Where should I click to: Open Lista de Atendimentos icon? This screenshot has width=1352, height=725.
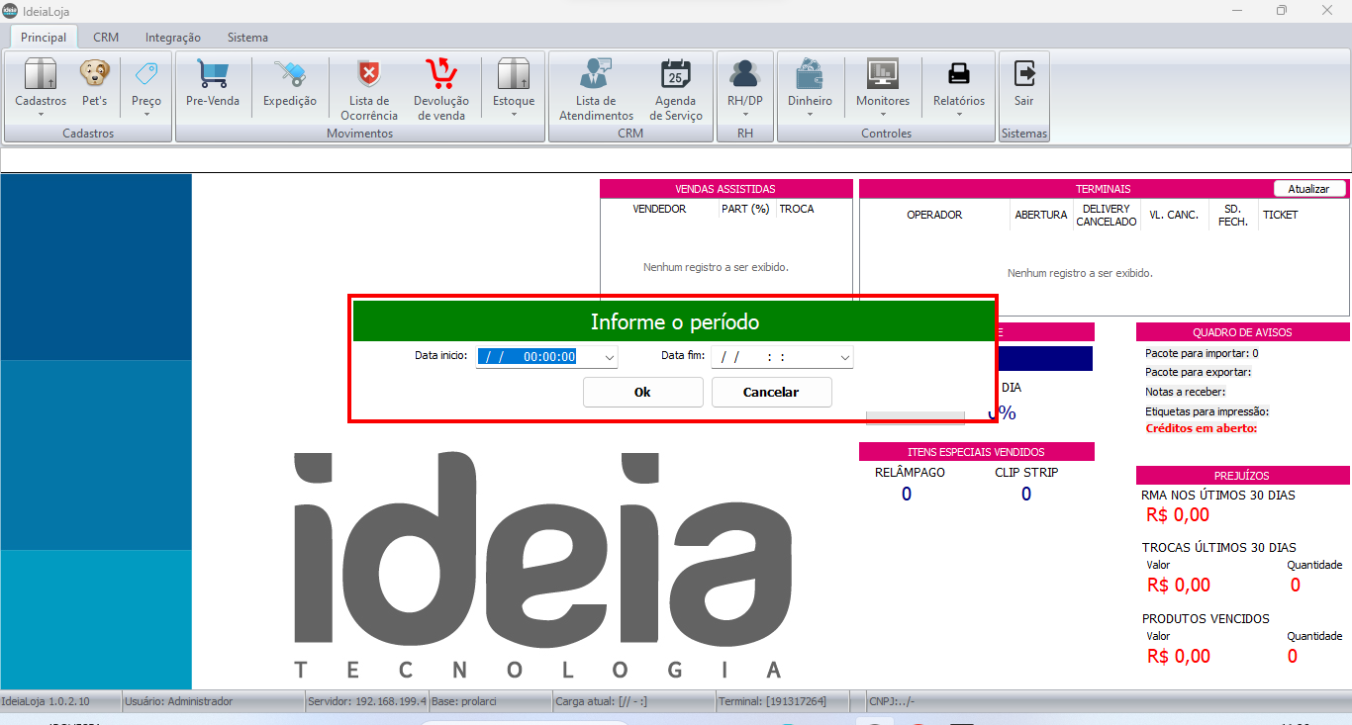coord(596,75)
